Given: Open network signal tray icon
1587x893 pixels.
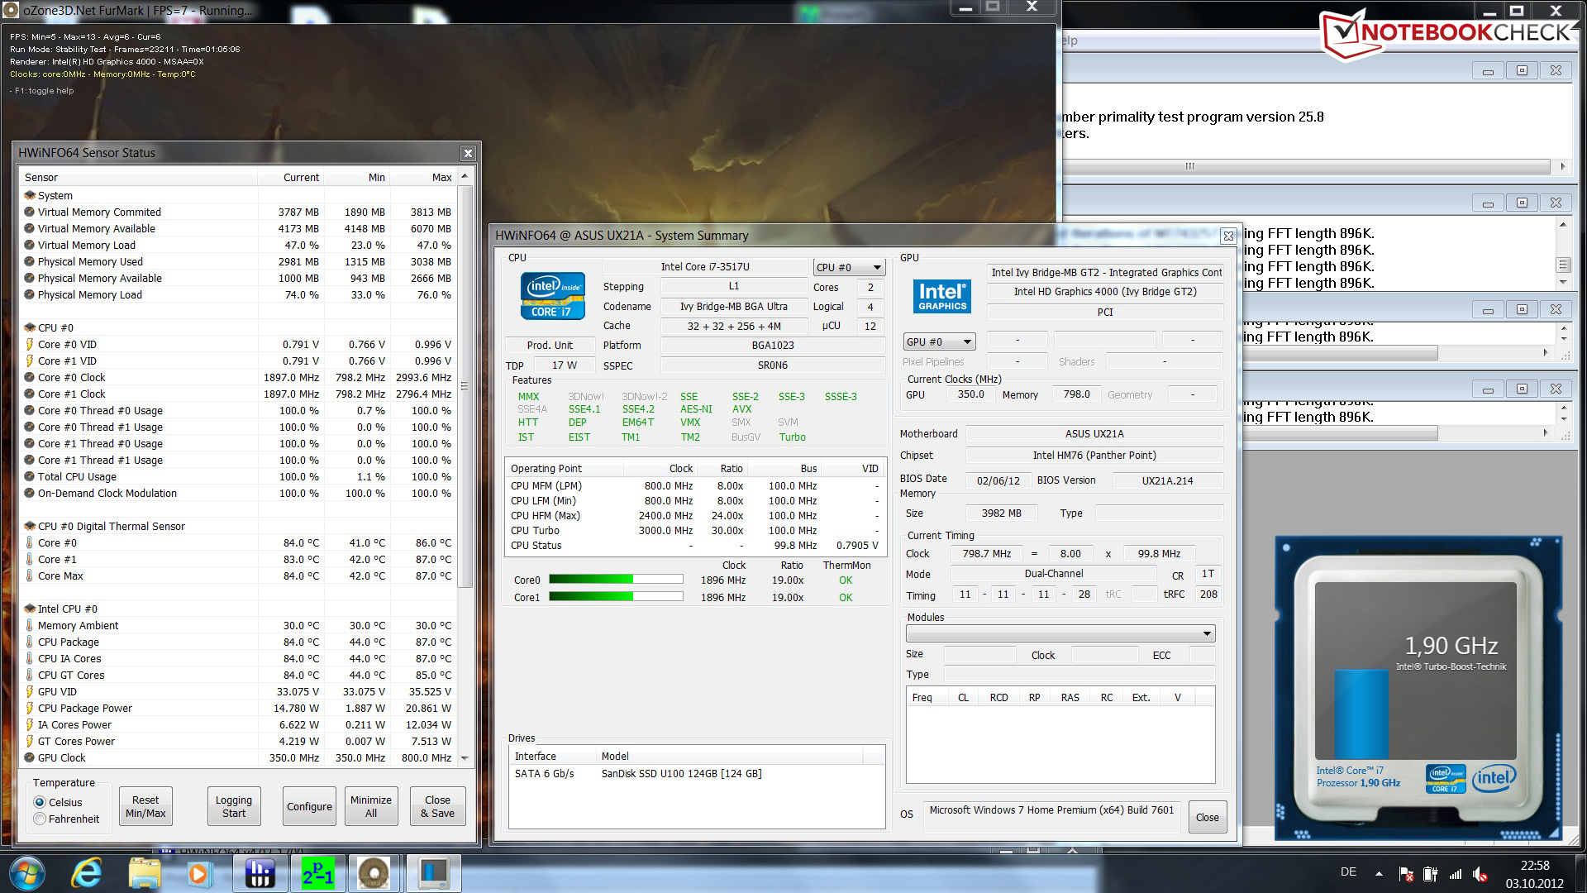Looking at the screenshot, I should pyautogui.click(x=1456, y=874).
